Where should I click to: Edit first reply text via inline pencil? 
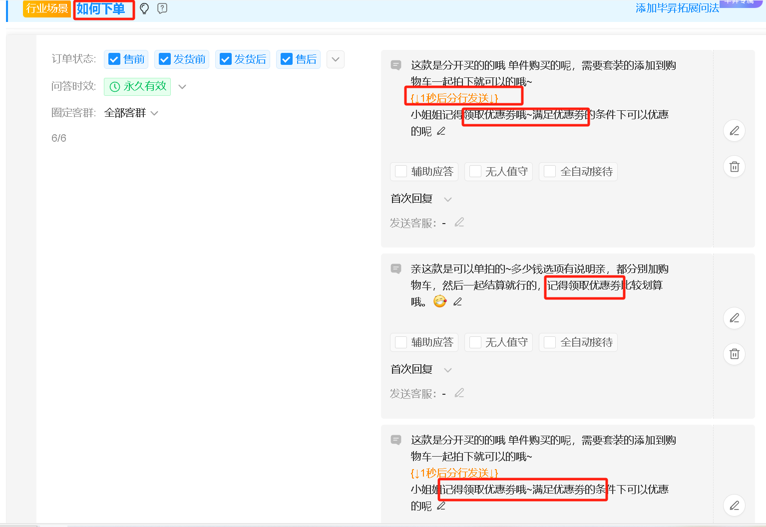[x=441, y=131]
